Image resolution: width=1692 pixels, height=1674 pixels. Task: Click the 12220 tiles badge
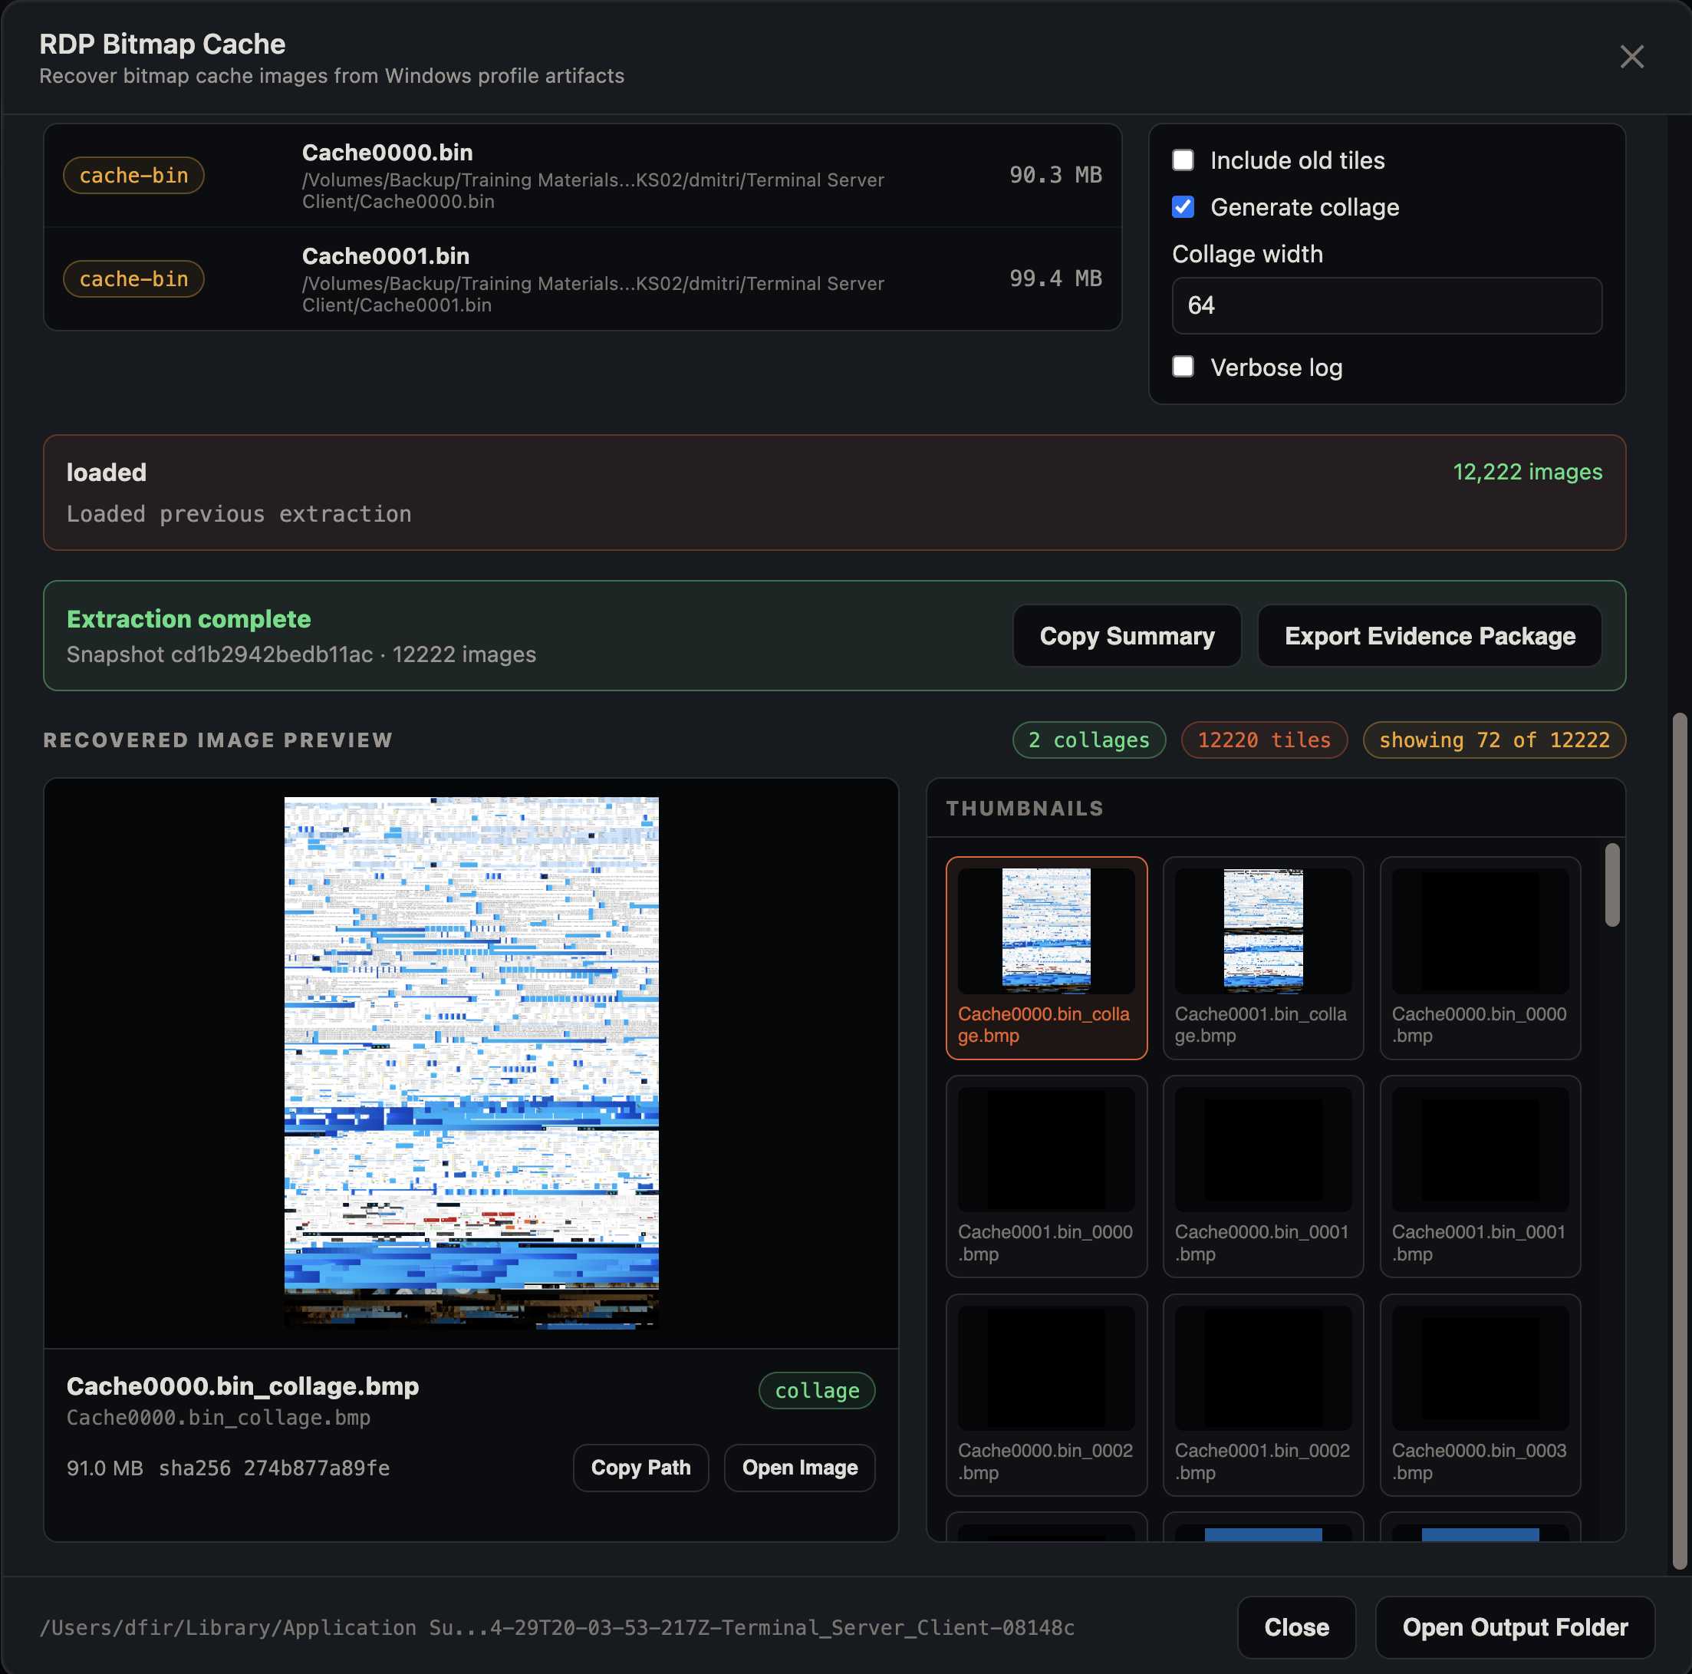1264,740
